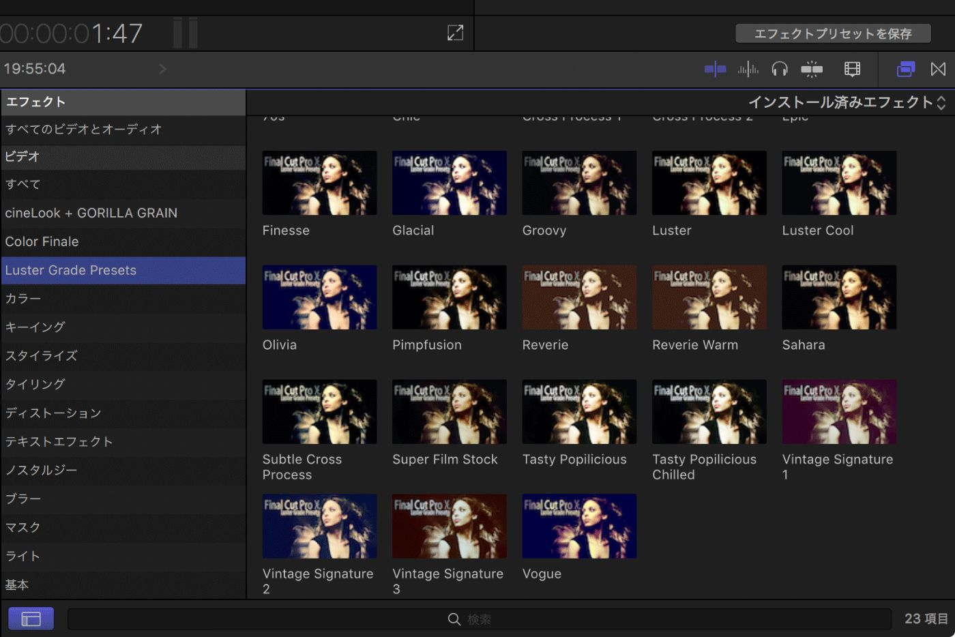Select the すべて video category
The height and width of the screenshot is (637, 955).
(x=123, y=184)
